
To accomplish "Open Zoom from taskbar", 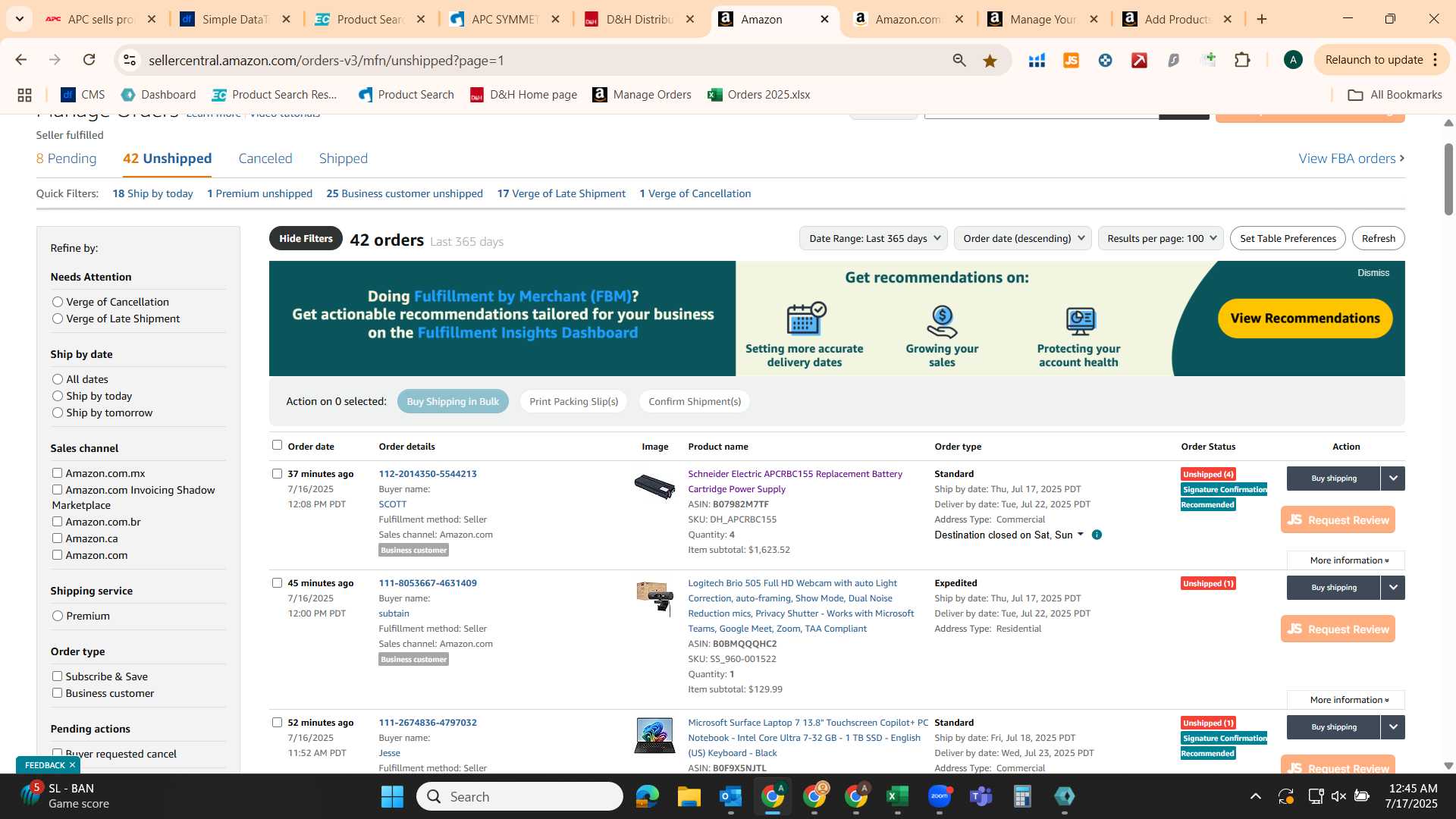I will [x=939, y=796].
